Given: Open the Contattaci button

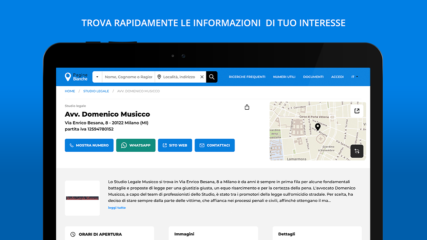Looking at the screenshot, I should [215, 145].
